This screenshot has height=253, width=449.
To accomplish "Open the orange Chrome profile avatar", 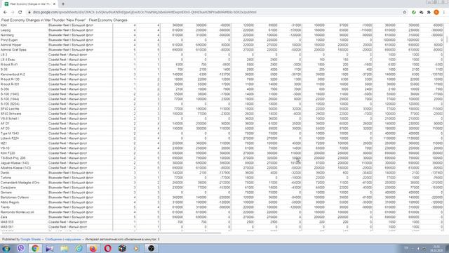I will tap(436, 13).
